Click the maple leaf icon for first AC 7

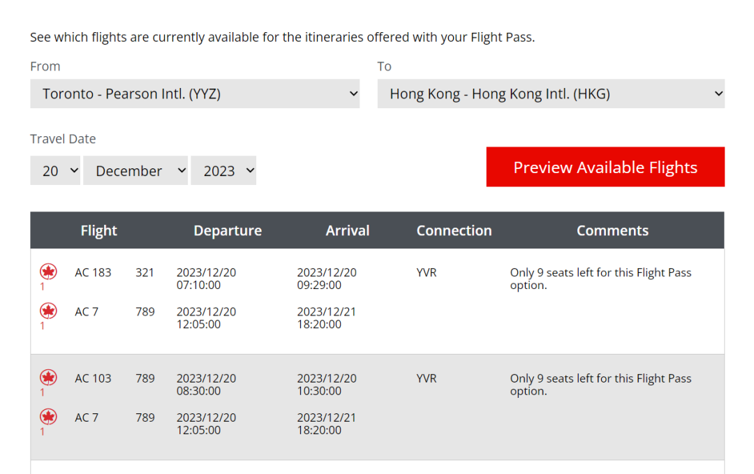pos(48,311)
